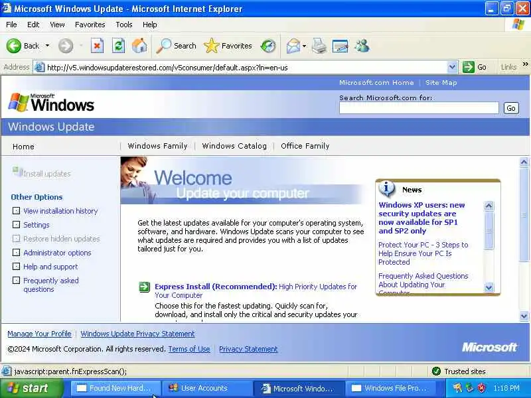The image size is (531, 398).
Task: Open the Windows Family link
Action: 157,146
